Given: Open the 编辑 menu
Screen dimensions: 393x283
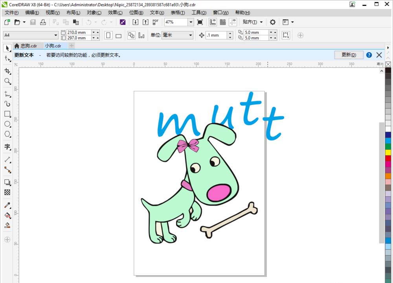Looking at the screenshot, I should coord(32,13).
